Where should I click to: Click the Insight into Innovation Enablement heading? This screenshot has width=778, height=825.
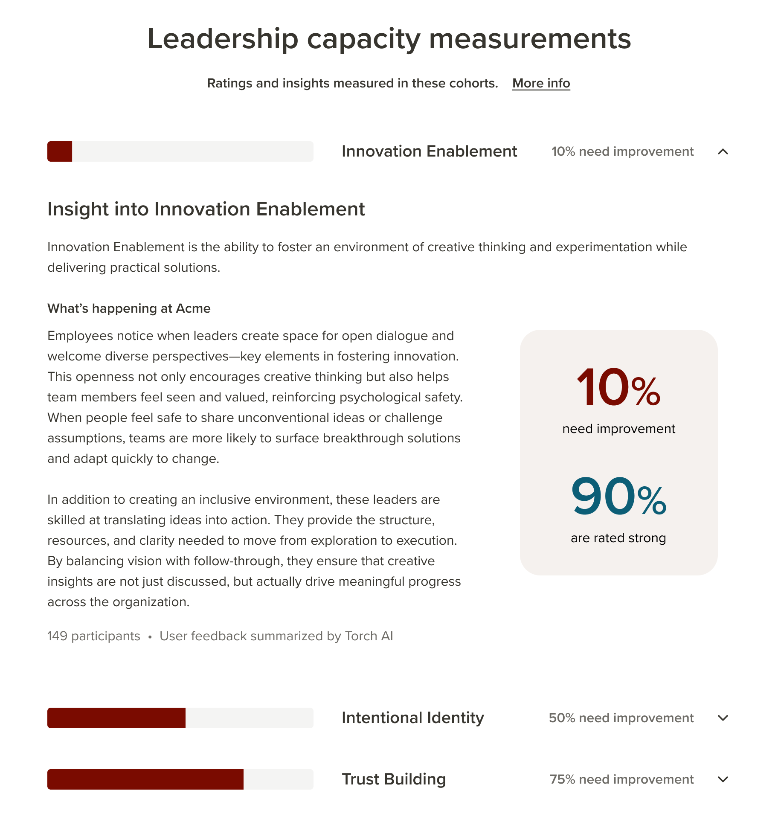pyautogui.click(x=206, y=209)
